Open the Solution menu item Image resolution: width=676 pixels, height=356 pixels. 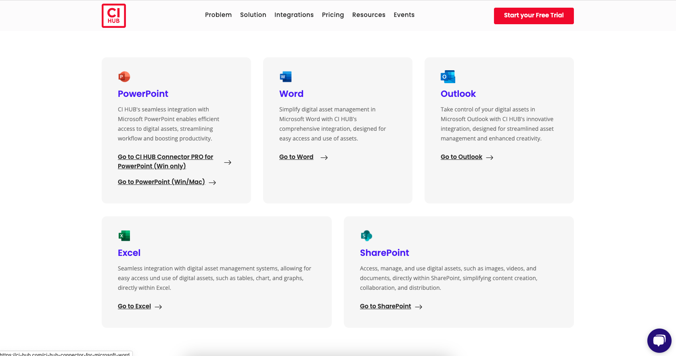pyautogui.click(x=253, y=15)
